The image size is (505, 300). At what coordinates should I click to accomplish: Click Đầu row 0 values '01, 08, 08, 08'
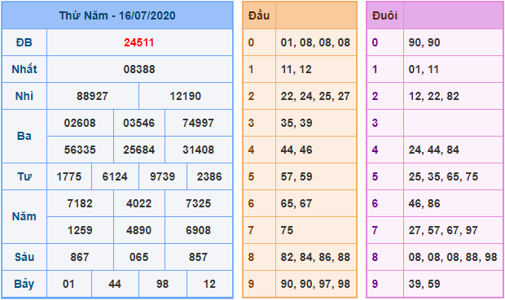pyautogui.click(x=315, y=42)
